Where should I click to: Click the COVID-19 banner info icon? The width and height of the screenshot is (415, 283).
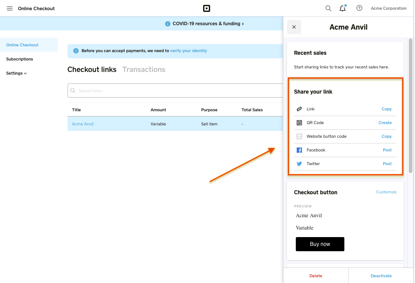point(167,24)
